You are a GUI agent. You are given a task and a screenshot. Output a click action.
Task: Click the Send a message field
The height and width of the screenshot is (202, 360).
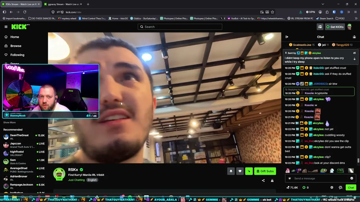(x=320, y=178)
